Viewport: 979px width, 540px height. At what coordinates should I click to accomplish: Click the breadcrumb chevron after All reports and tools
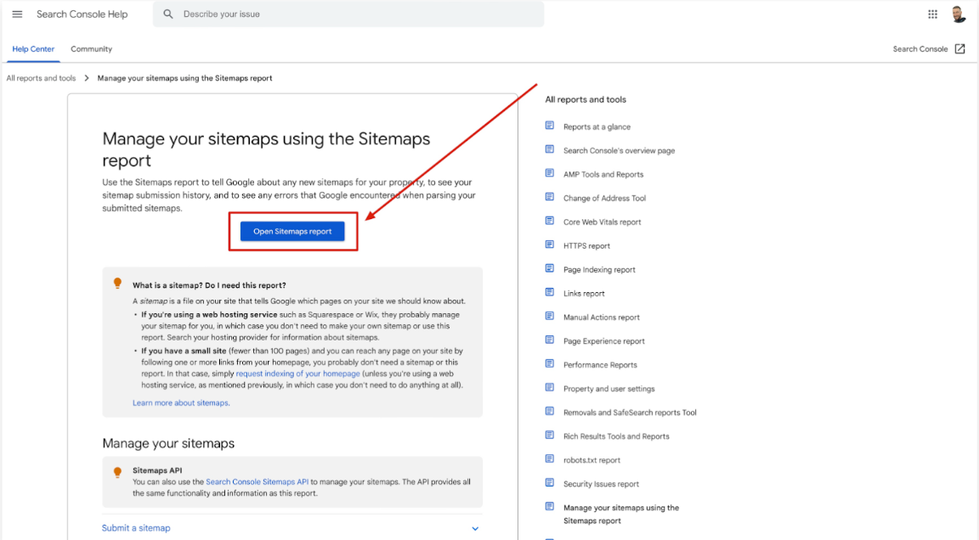86,78
